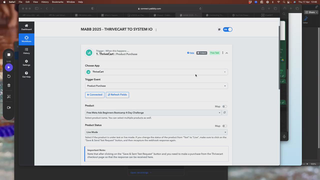Collapse the ThriveCart trigger step chevron
Screen dimensions: 320x180
pos(227,53)
